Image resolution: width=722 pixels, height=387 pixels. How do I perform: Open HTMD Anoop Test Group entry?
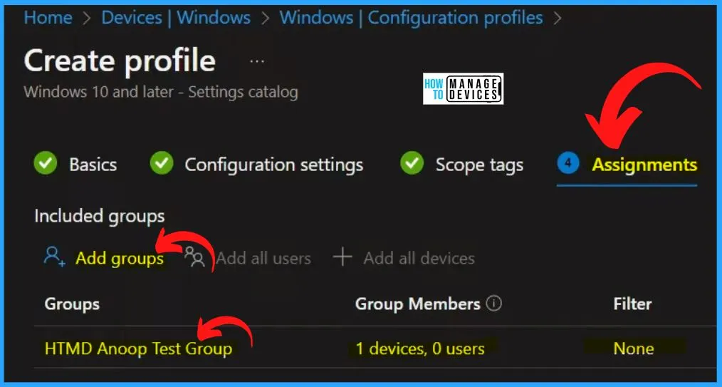[138, 349]
